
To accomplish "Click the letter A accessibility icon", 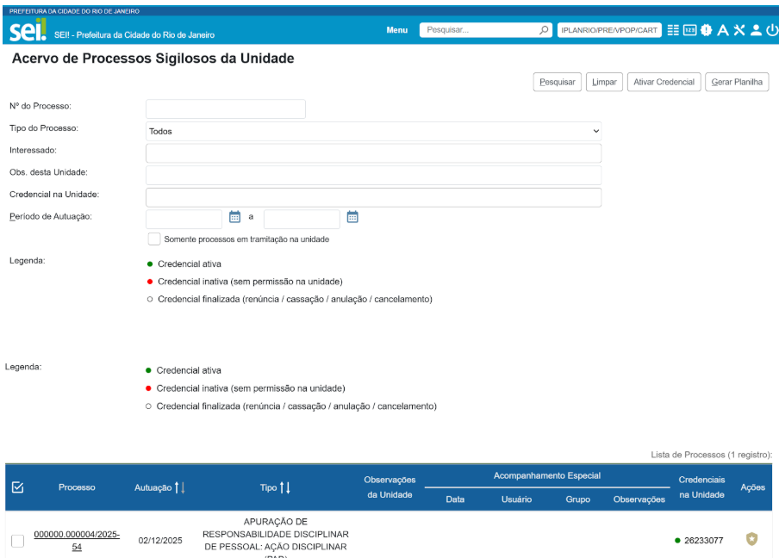I will [x=722, y=30].
